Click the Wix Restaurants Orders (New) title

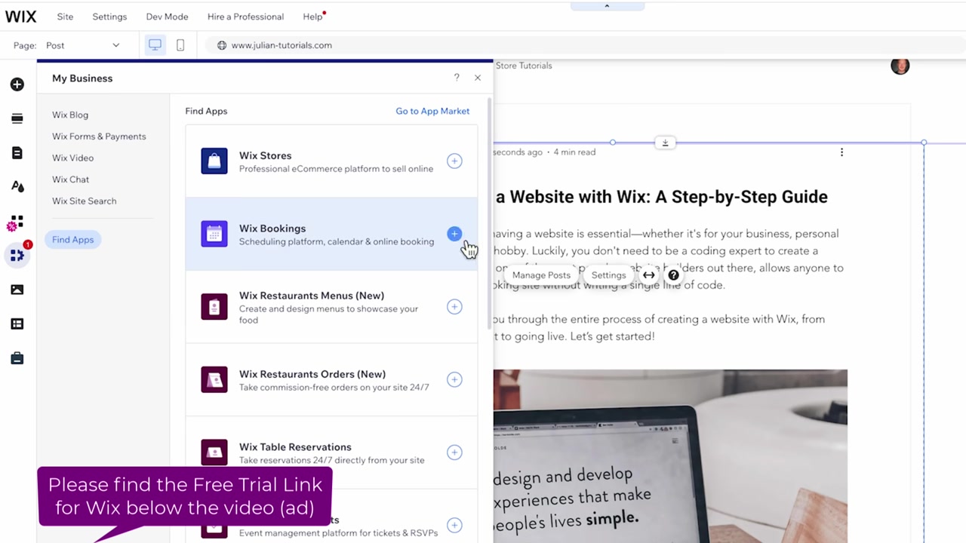312,374
